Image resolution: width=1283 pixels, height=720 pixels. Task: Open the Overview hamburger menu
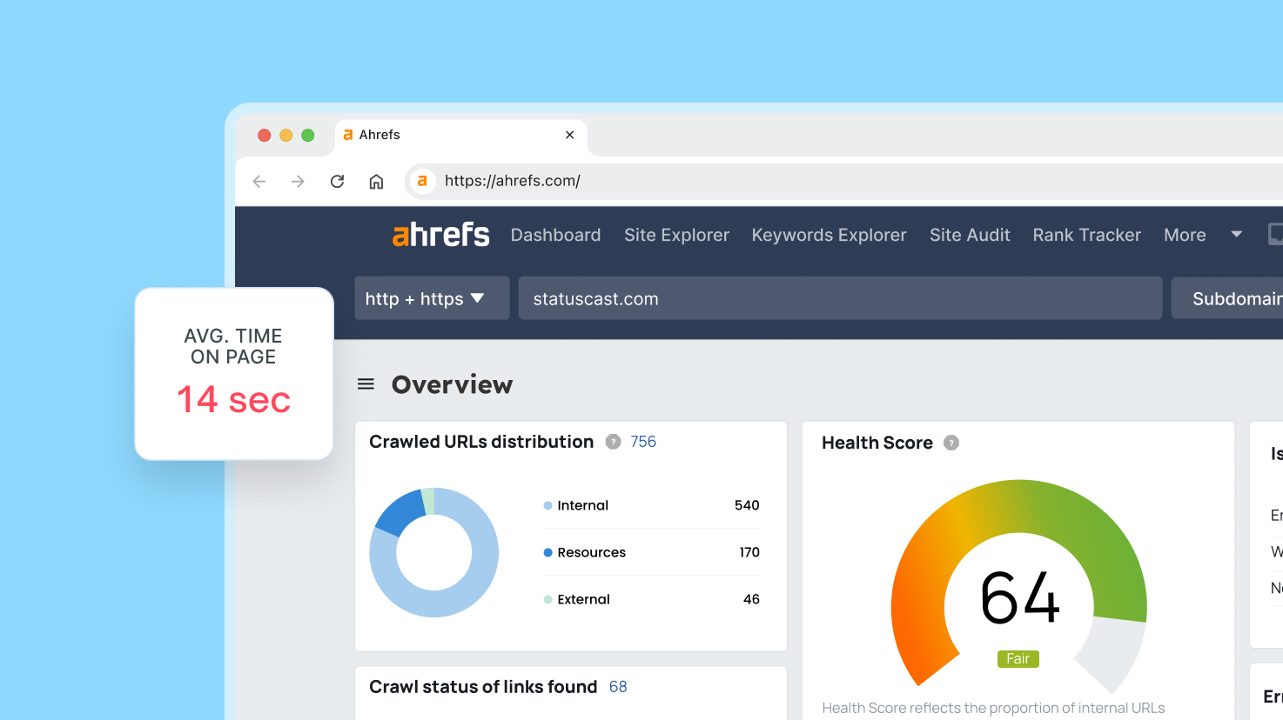point(366,383)
